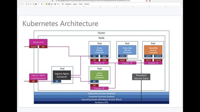The width and height of the screenshot is (200, 112).
Task: Select Pod label above RabbitMQ Service Container
Action: click(x=153, y=44)
